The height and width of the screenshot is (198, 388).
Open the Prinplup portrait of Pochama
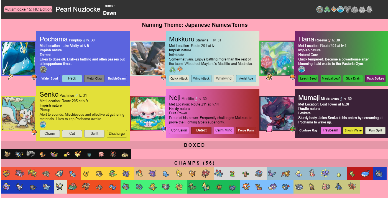18,58
